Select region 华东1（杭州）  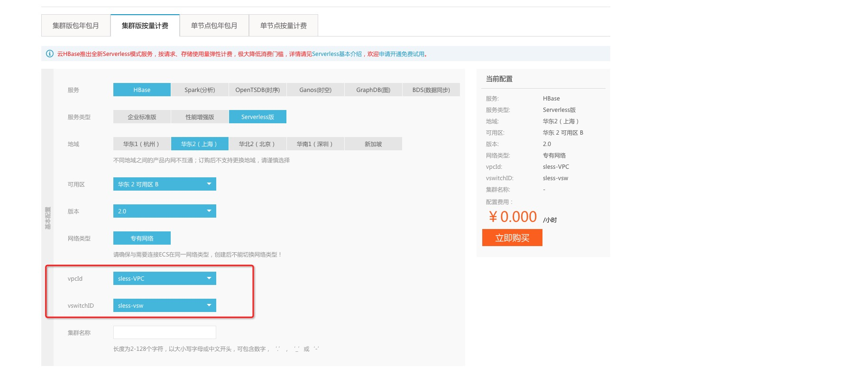[142, 144]
